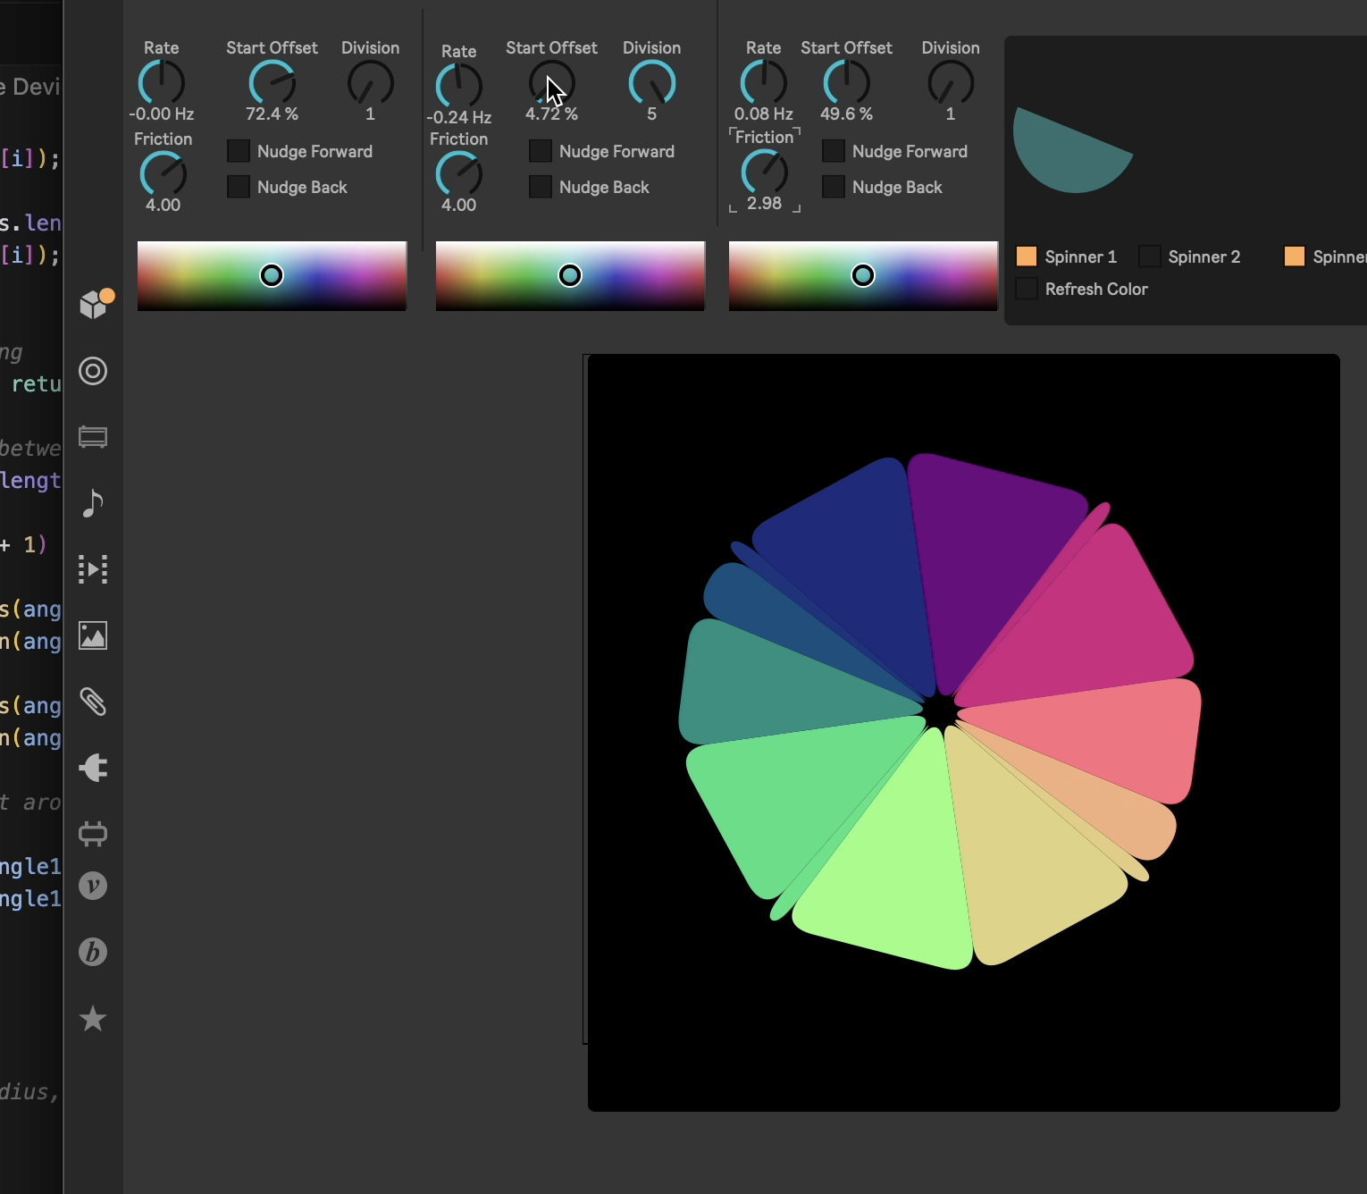Click the Division dial showing value 5

pos(652,83)
